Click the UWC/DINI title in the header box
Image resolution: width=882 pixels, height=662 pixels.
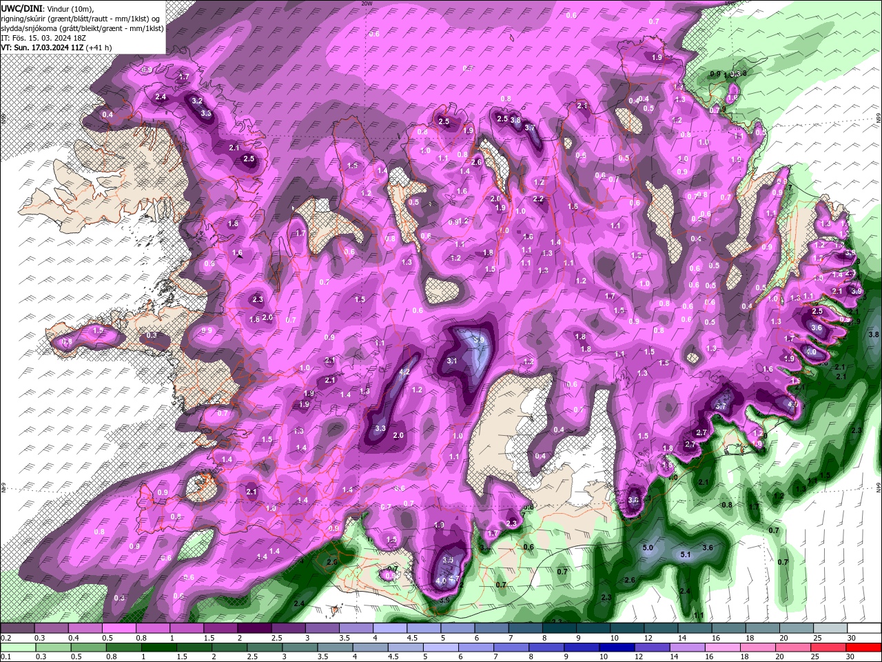point(21,8)
